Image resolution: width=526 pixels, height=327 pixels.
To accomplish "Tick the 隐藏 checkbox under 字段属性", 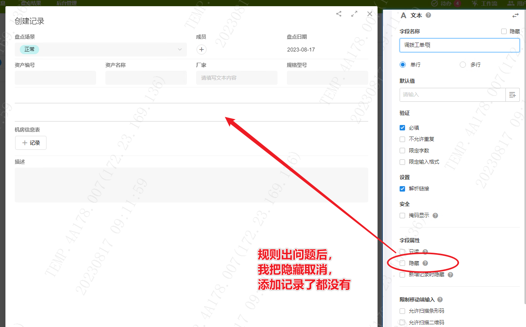I will pos(402,263).
